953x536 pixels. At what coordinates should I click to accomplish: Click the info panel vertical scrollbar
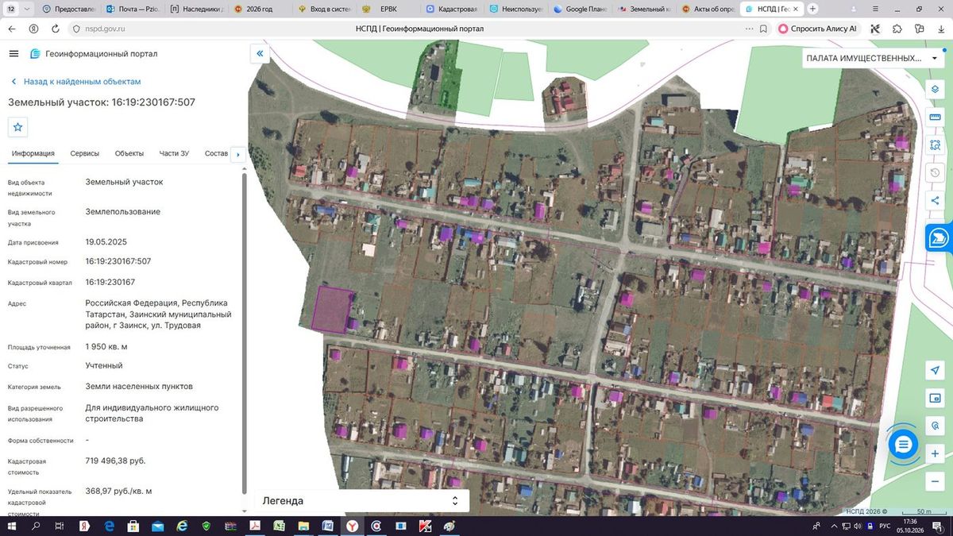[244, 334]
